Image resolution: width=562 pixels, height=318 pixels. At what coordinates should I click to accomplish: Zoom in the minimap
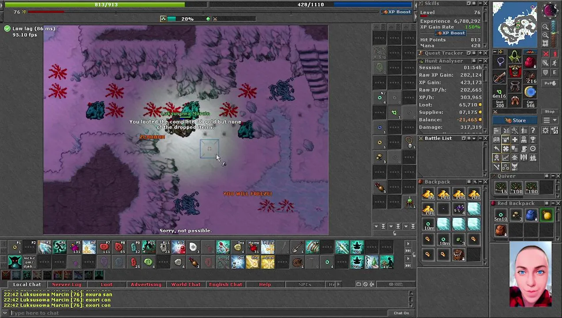545,35
